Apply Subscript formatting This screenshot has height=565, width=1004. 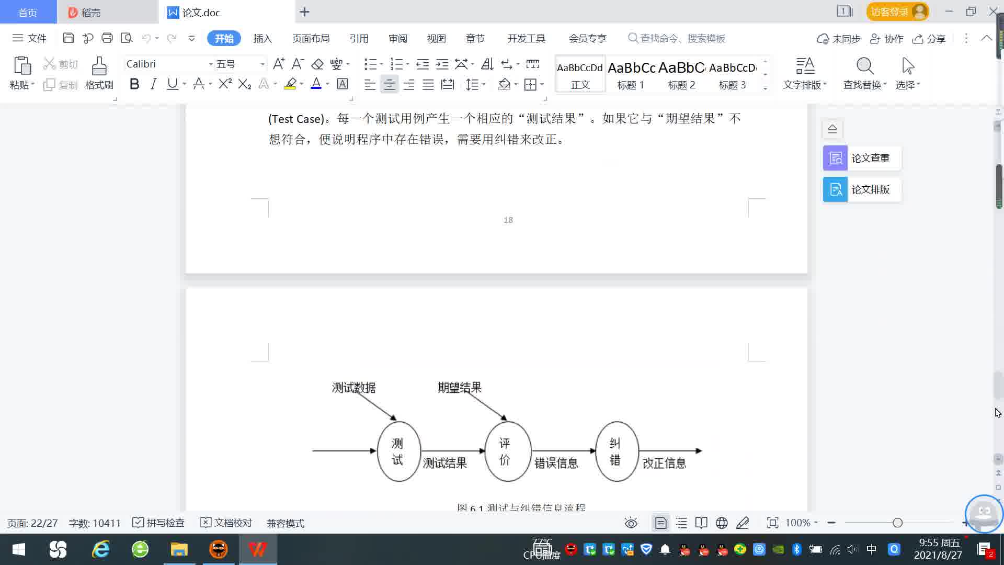pyautogui.click(x=245, y=84)
